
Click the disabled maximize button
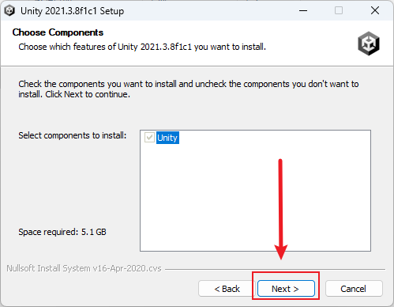tap(339, 10)
